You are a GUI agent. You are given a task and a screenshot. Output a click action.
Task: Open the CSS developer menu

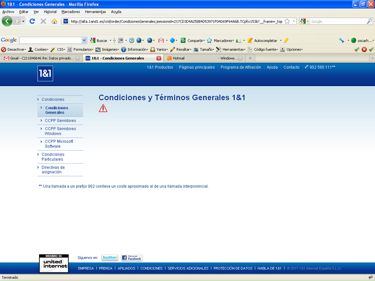pyautogui.click(x=58, y=49)
